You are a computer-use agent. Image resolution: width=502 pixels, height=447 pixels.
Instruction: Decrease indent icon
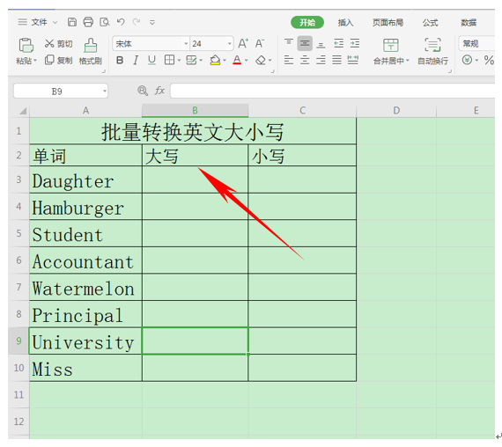pos(339,43)
